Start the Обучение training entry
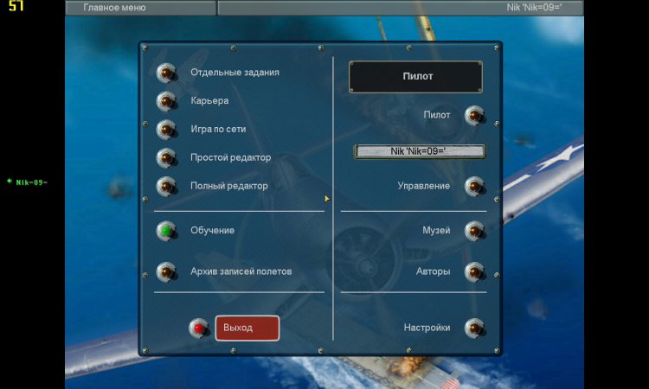 [x=212, y=230]
